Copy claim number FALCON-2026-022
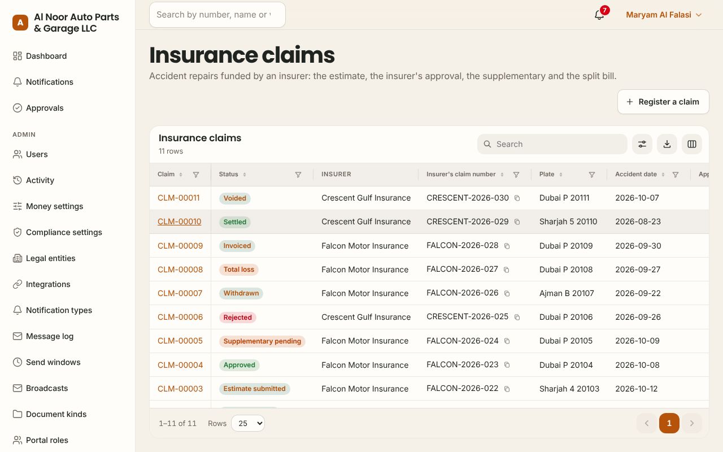 coord(507,389)
